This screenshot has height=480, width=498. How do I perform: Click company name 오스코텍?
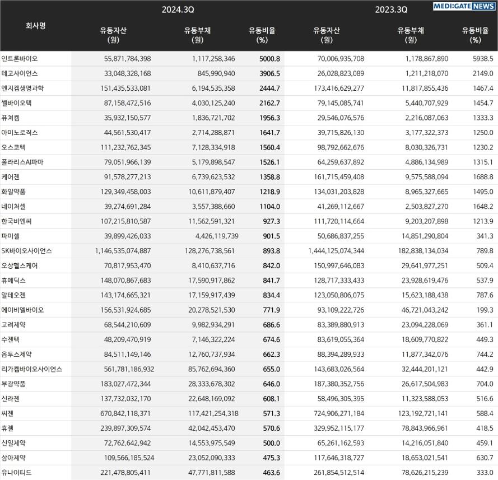point(13,147)
